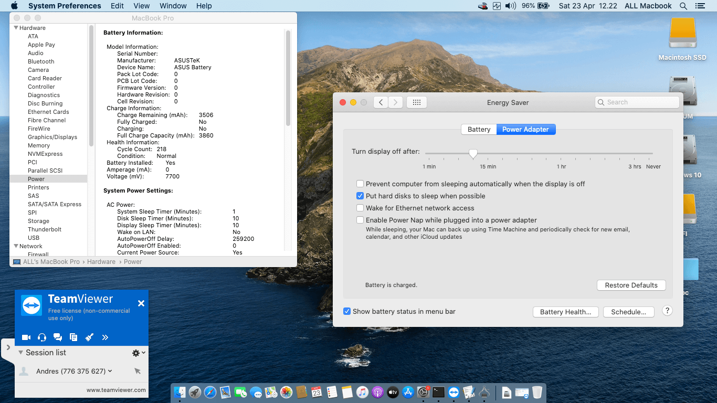Open the Window menu
The width and height of the screenshot is (717, 403).
[x=173, y=6]
